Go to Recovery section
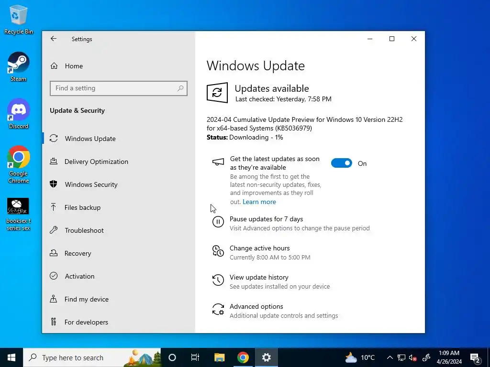 [119, 253]
